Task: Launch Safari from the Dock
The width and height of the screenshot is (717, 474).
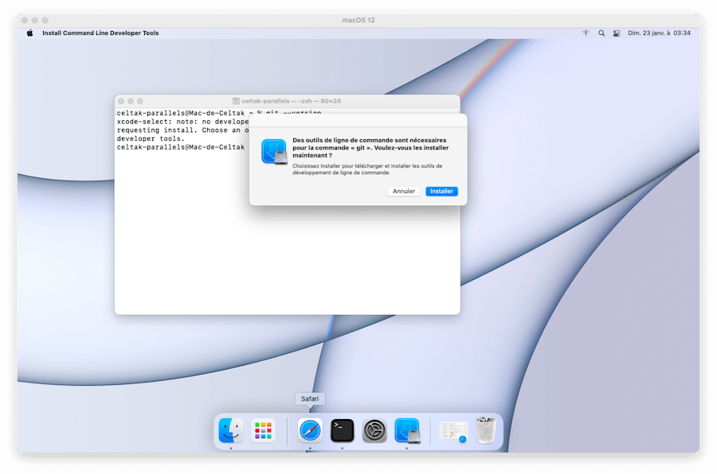Action: tap(310, 430)
